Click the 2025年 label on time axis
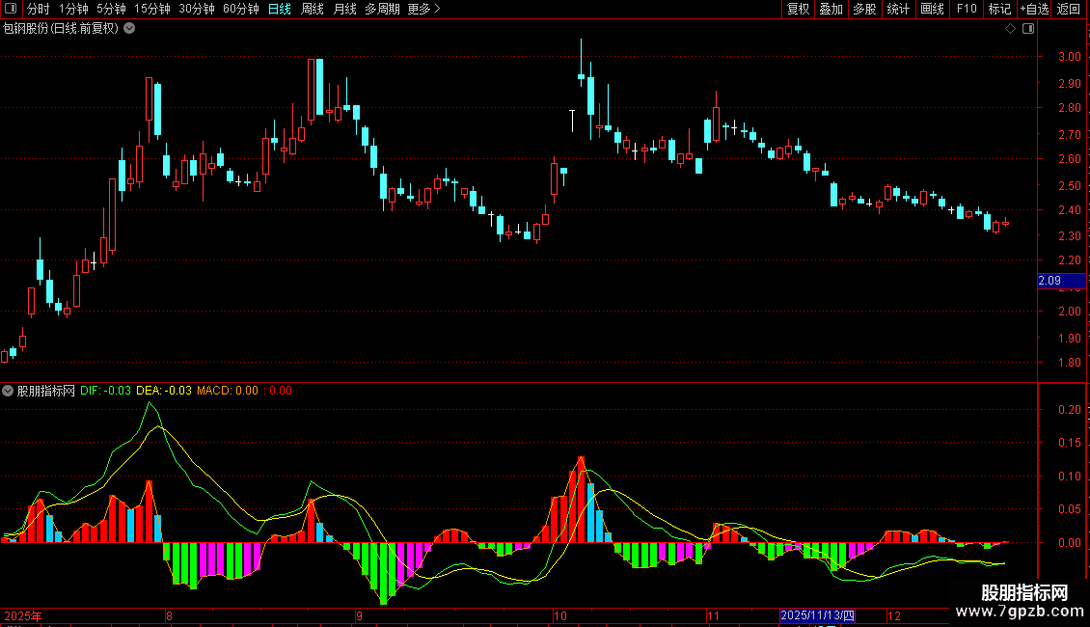The width and height of the screenshot is (1090, 627). click(x=23, y=615)
